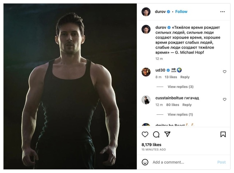Open emoji picker in comment box
234x173 pixels.
[x=145, y=162]
